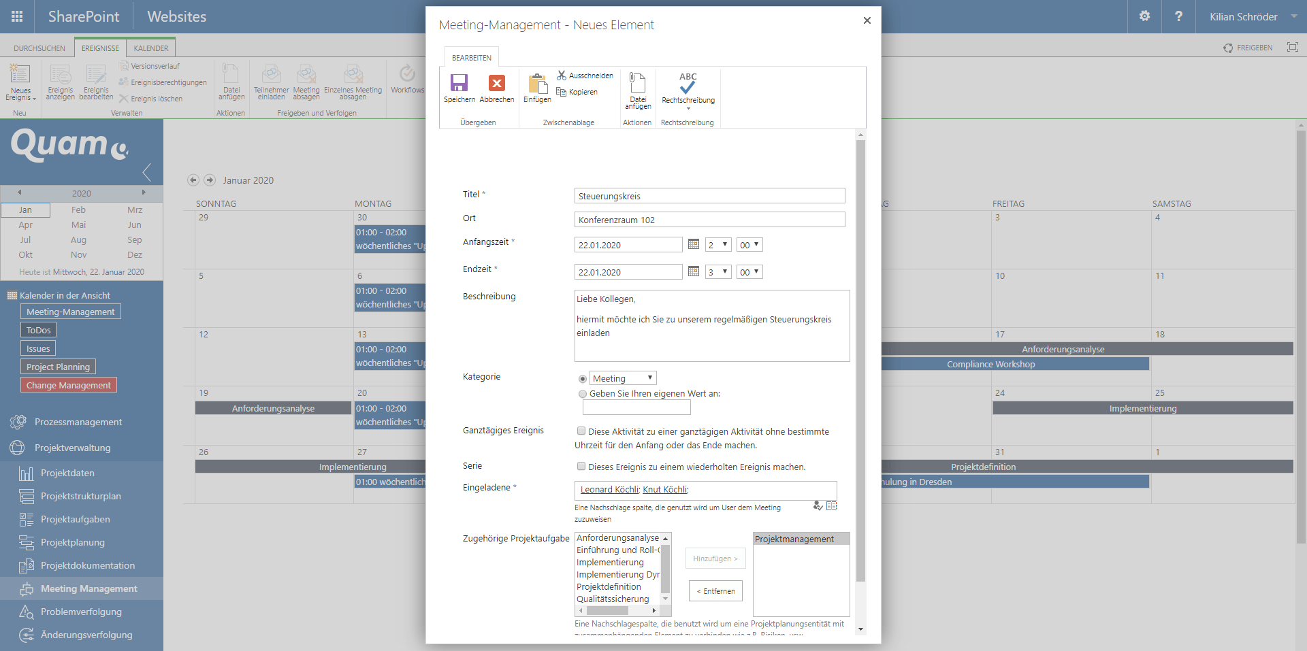Screen dimensions: 1307x651
Task: Click into the Titel input field
Action: (x=709, y=196)
